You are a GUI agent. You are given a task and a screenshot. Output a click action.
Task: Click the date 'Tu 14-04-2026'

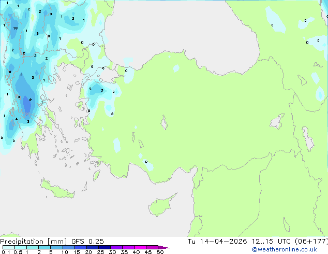click(217, 242)
